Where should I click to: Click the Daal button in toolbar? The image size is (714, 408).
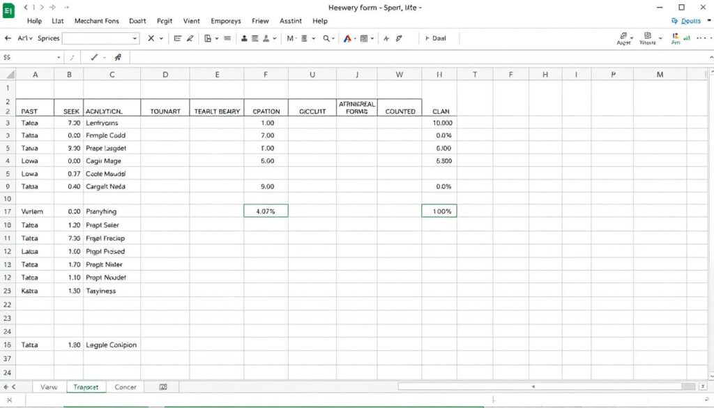point(436,38)
